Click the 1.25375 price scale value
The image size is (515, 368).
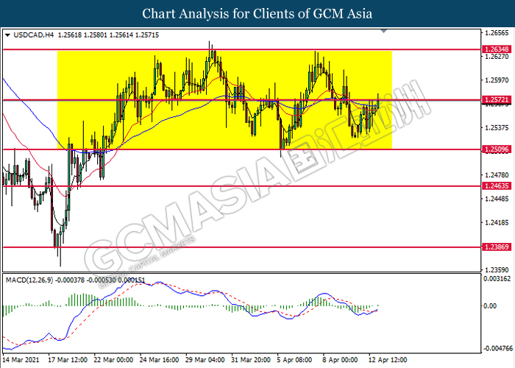[497, 127]
